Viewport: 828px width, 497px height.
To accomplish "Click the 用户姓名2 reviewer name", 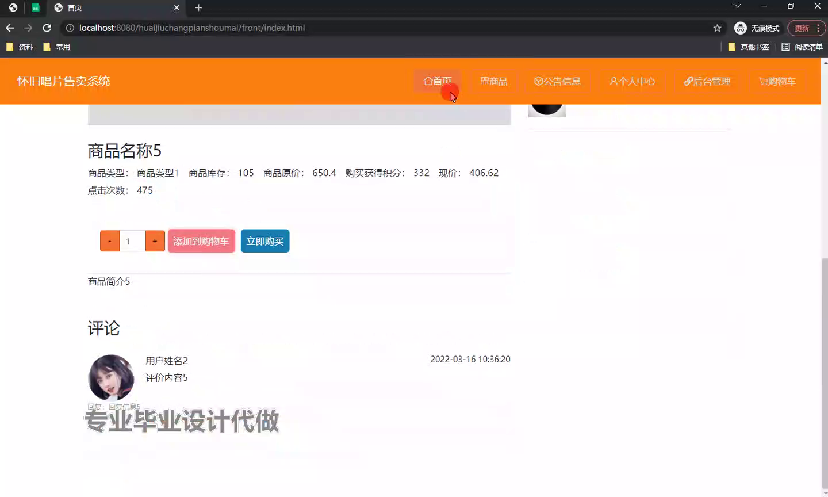I will [167, 361].
